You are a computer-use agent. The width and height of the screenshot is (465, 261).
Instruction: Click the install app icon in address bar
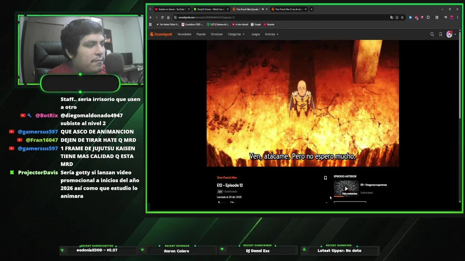[x=397, y=17]
